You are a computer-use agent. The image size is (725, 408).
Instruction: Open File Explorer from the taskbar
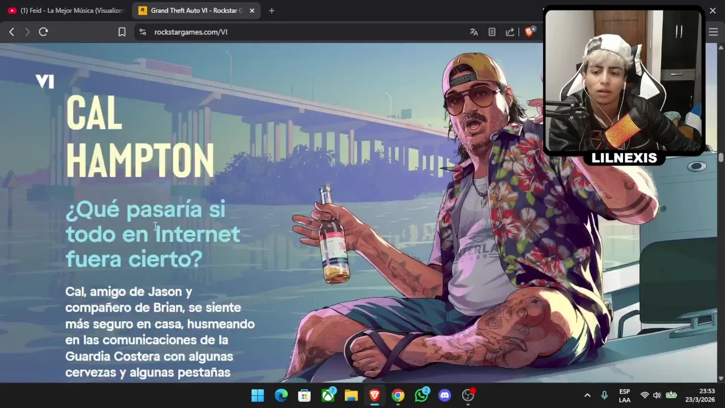pos(351,396)
